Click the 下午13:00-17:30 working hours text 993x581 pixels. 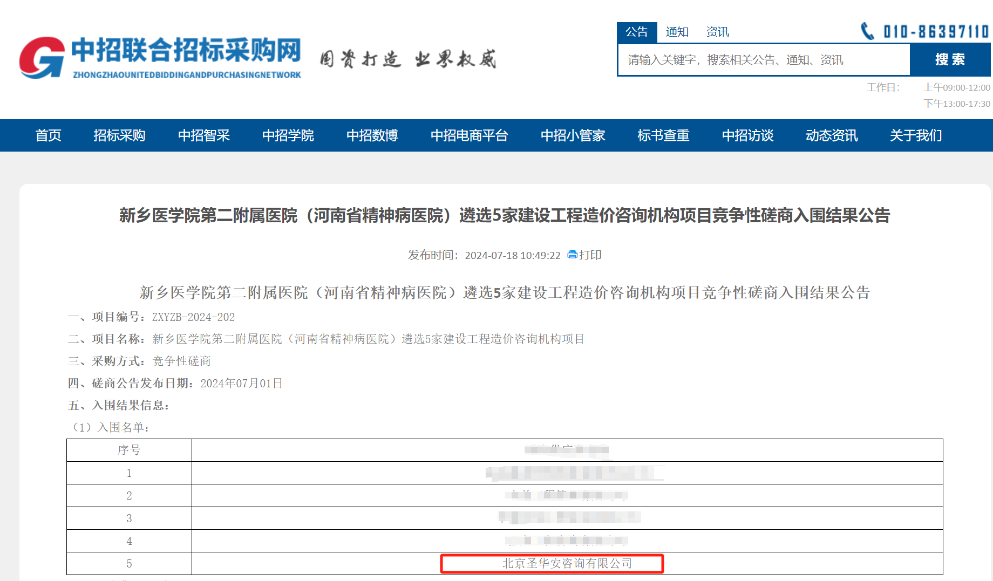(x=957, y=104)
